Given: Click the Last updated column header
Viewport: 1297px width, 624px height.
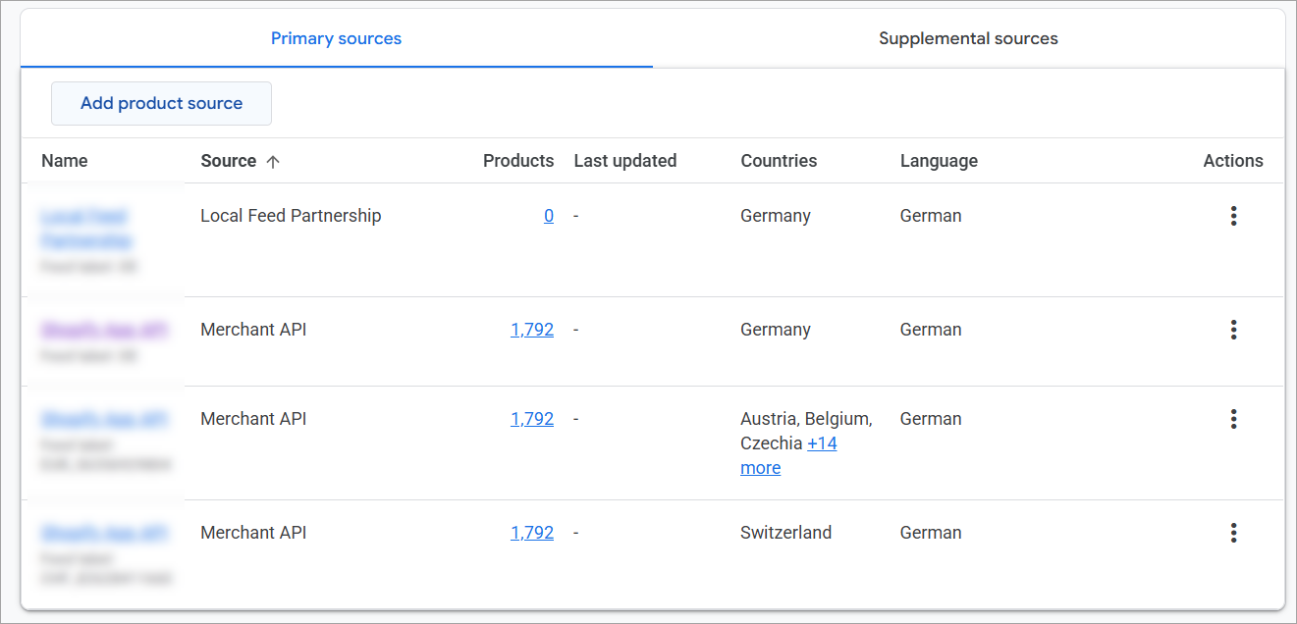Looking at the screenshot, I should coord(624,161).
